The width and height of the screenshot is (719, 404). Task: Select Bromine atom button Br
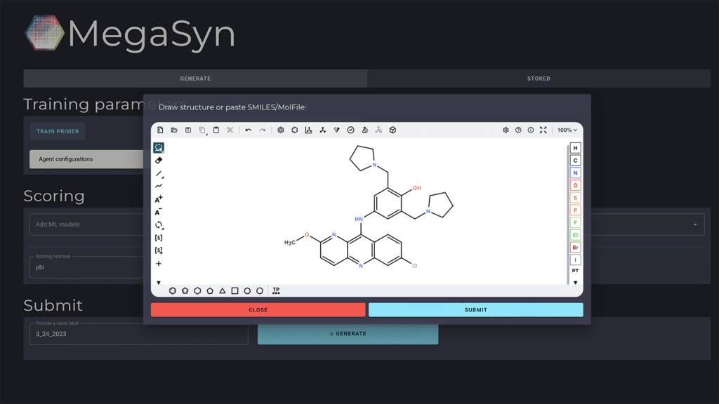pyautogui.click(x=576, y=248)
